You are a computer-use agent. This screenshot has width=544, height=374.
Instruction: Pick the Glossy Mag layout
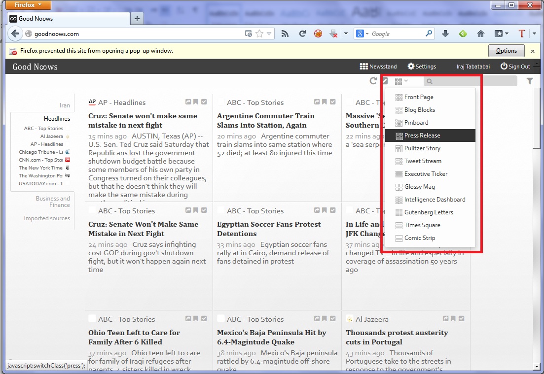(x=430, y=187)
